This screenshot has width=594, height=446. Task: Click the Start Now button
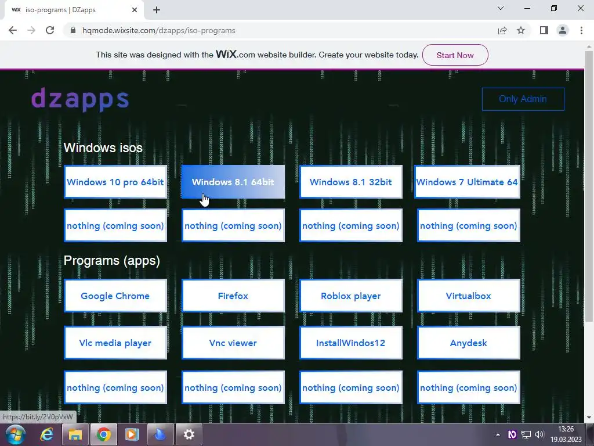click(455, 55)
